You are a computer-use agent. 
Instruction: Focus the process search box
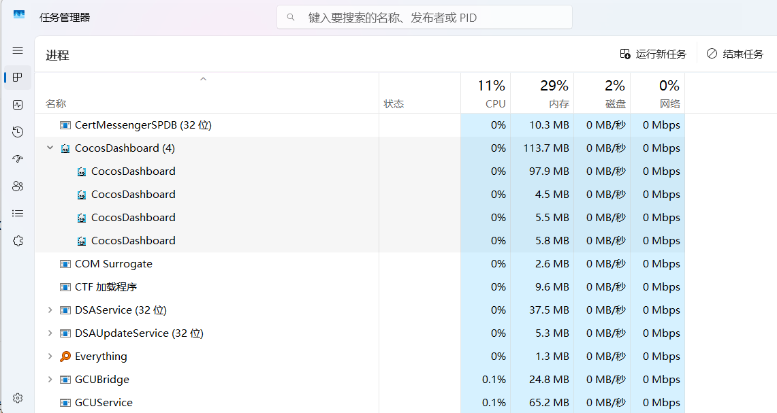click(424, 18)
